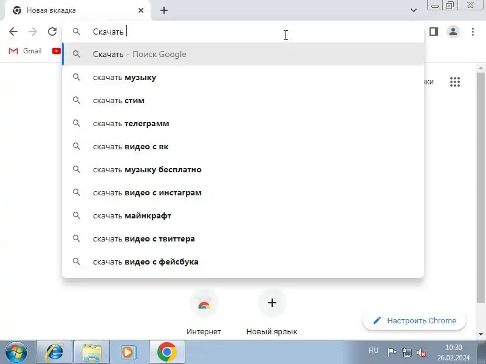The height and width of the screenshot is (364, 486).
Task: Open a new tab with plus button
Action: pos(164,10)
